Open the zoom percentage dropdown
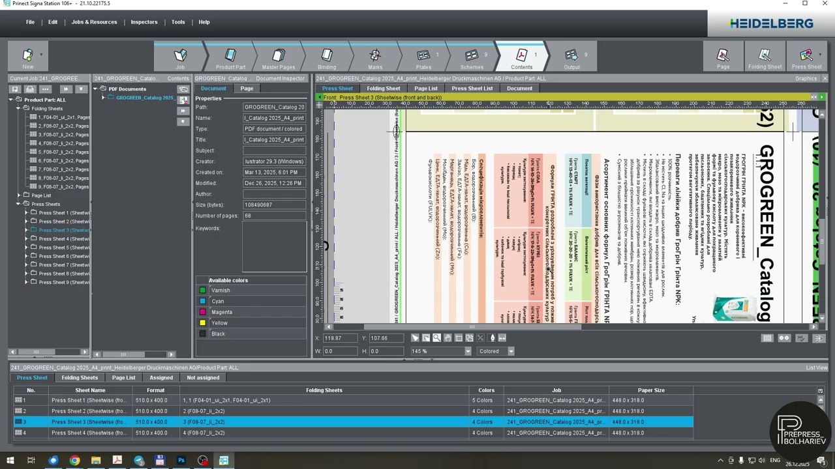This screenshot has width=835, height=469. (x=468, y=351)
